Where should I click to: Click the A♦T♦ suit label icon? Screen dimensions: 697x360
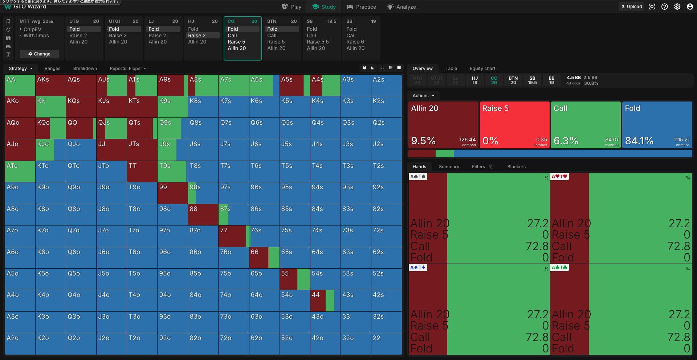[418, 268]
